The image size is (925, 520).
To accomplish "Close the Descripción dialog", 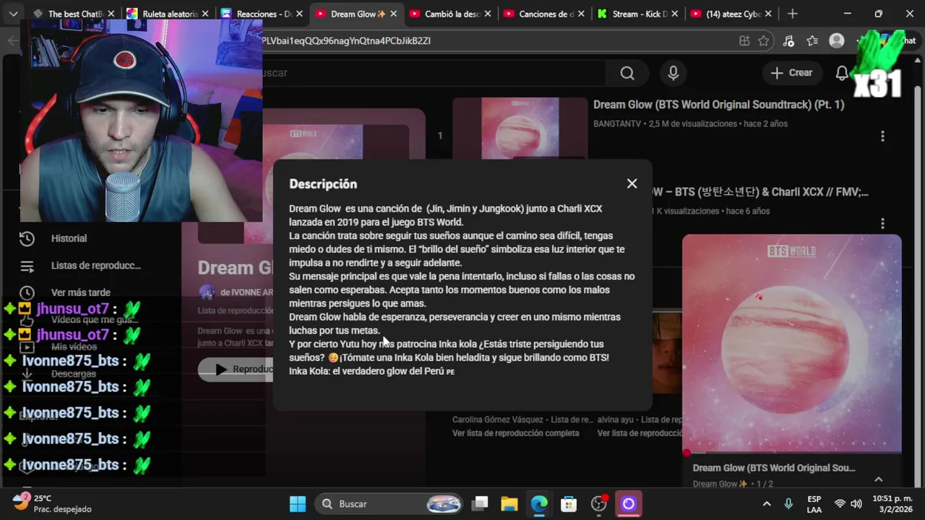I will coord(632,183).
